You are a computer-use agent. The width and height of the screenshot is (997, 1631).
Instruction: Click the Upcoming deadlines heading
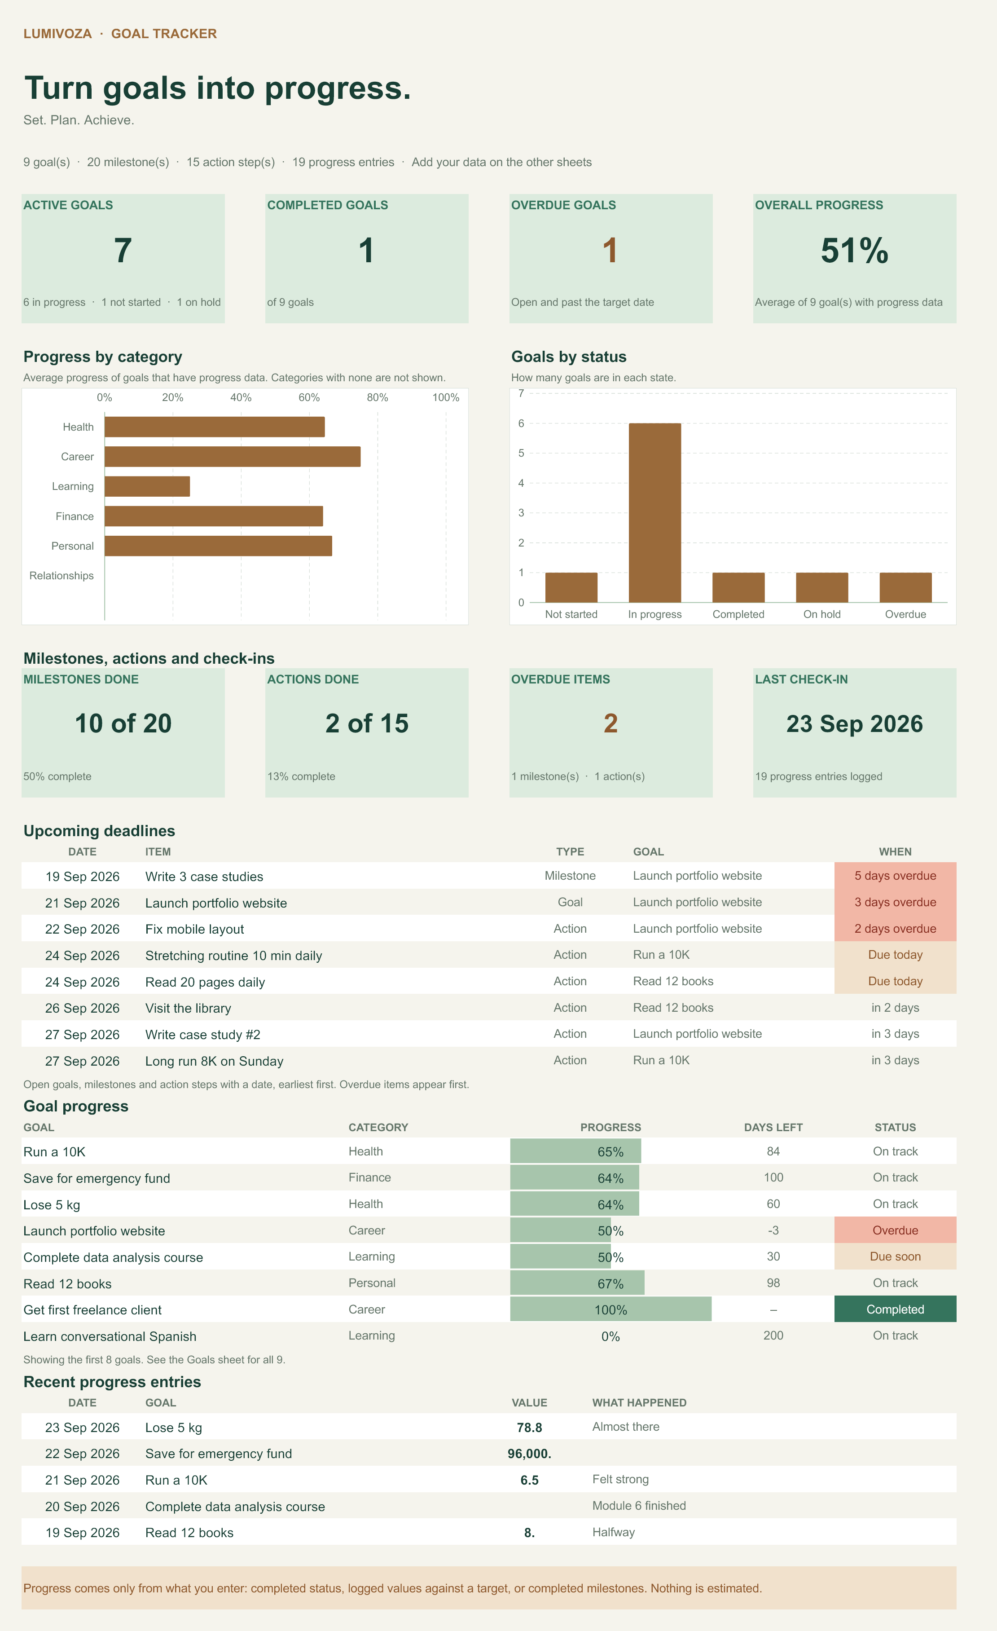point(99,831)
